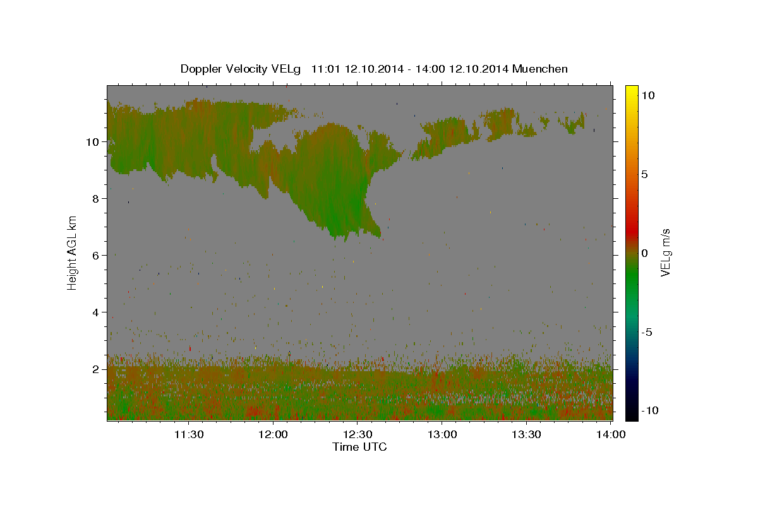Select the 'Time UTC' axis label
Screen dimensions: 758x505
tap(359, 447)
